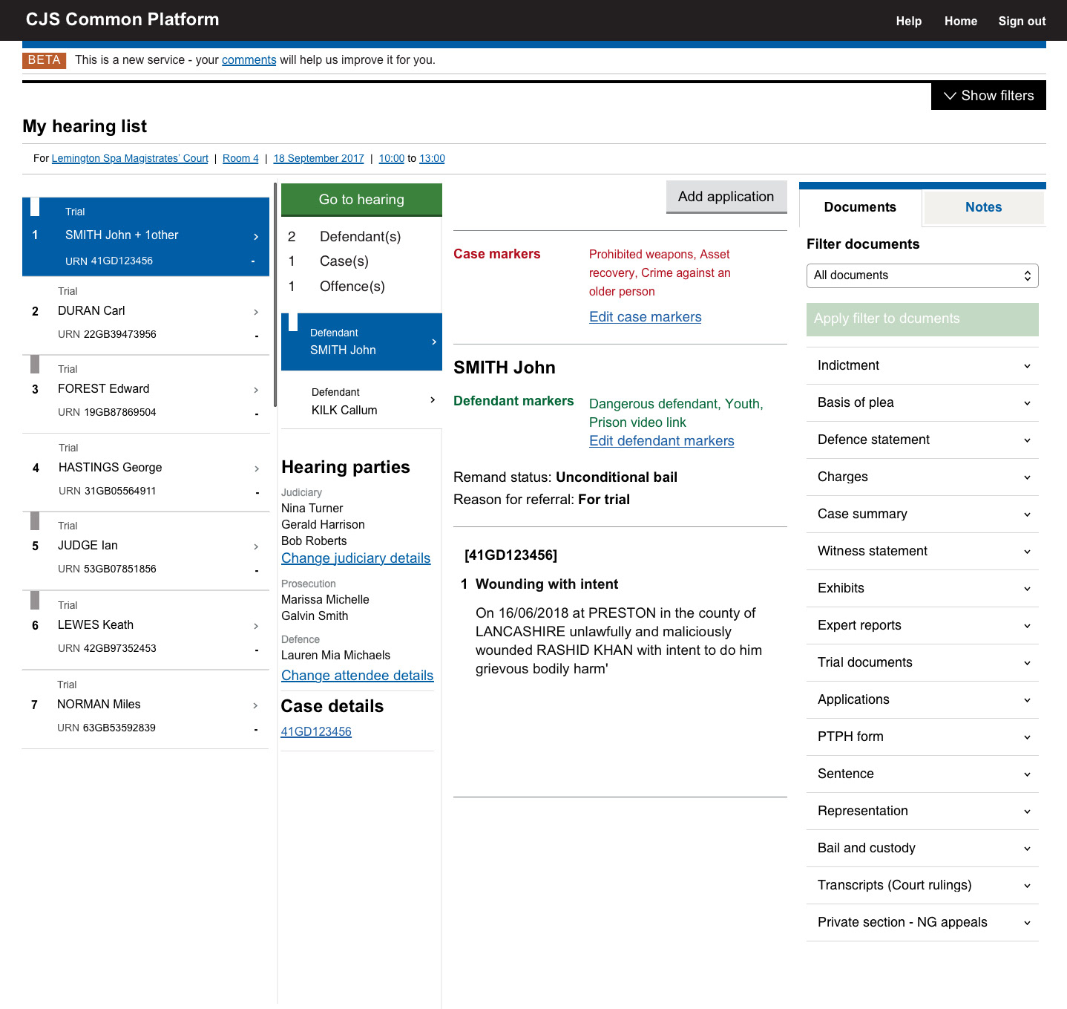Expand the Exhibits section
Screen dimensions: 1067x1009
pyautogui.click(x=922, y=588)
